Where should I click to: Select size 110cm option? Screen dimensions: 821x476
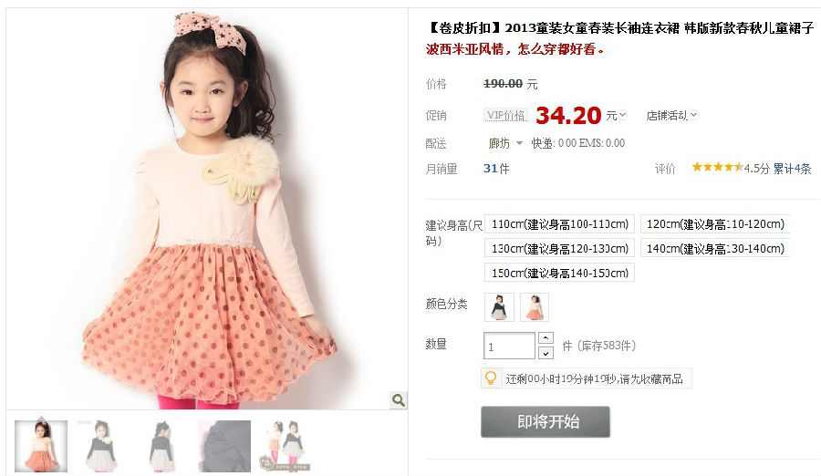[x=560, y=224]
